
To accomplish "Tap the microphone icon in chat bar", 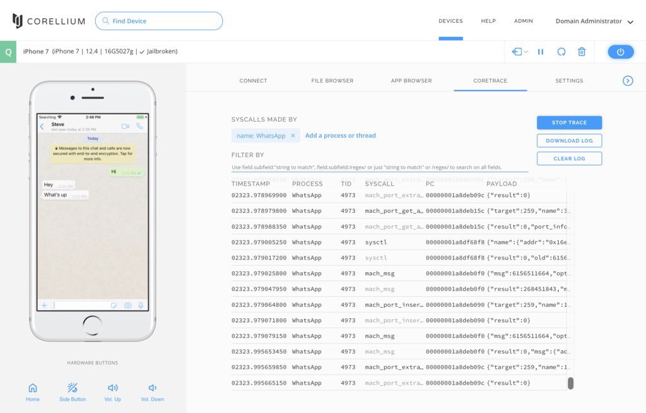I will click(141, 305).
